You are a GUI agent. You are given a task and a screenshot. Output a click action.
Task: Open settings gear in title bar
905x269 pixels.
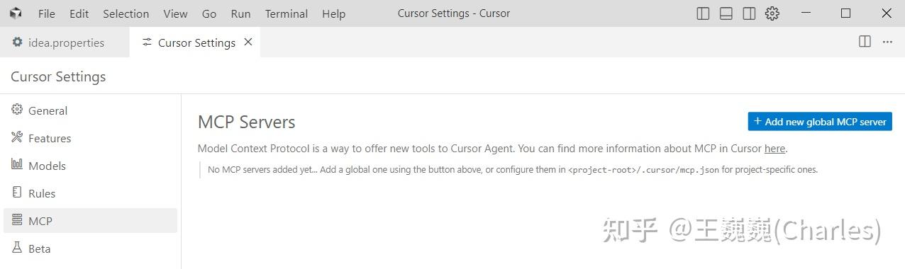click(772, 13)
